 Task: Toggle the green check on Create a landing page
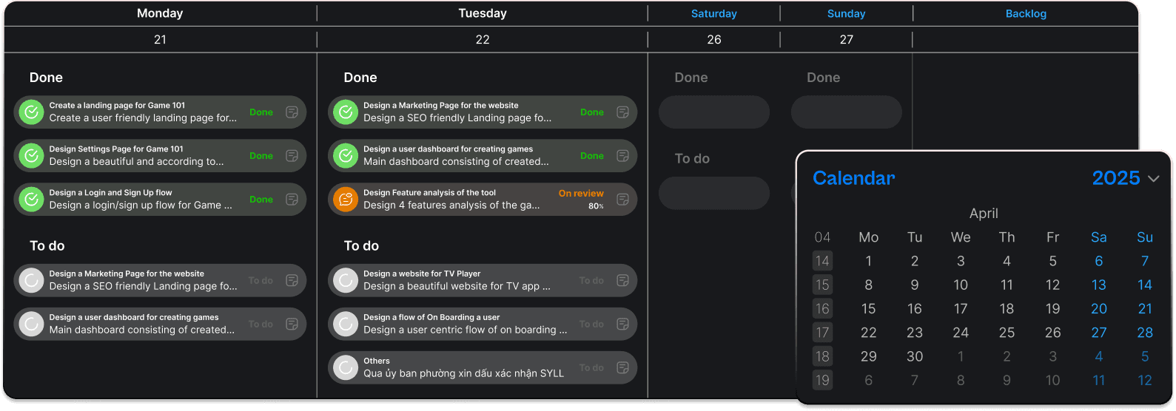coord(31,112)
